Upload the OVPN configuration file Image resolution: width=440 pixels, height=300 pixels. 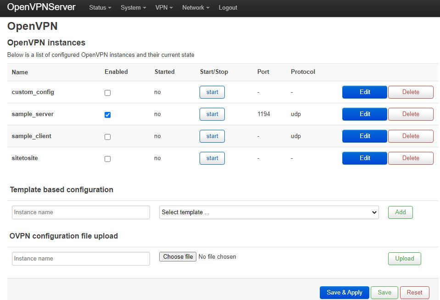405,258
